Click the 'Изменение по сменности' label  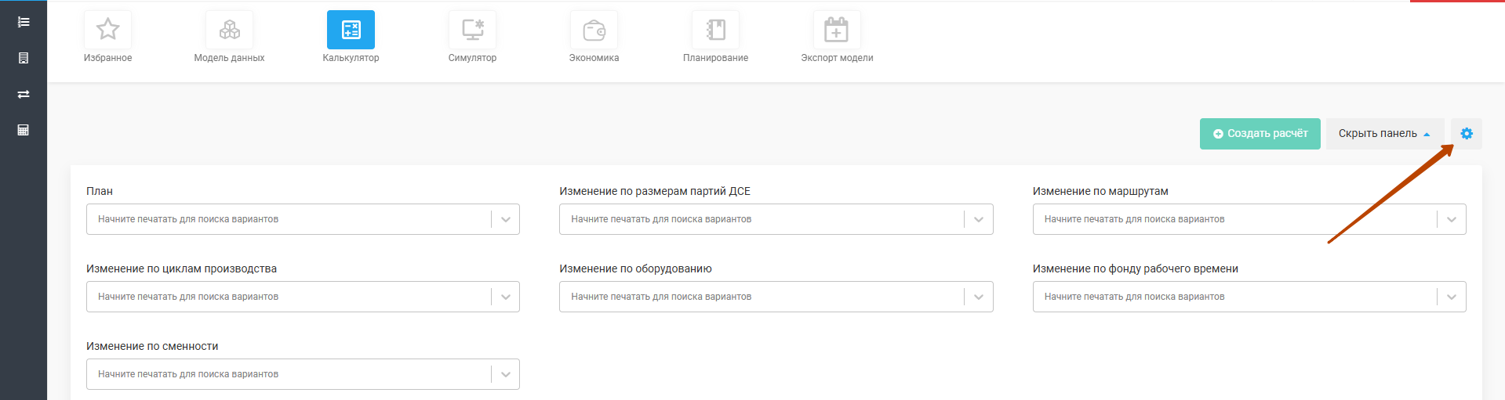coord(152,346)
